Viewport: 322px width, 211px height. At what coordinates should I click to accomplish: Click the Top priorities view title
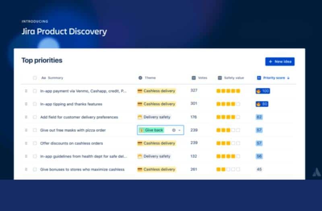[x=42, y=60]
